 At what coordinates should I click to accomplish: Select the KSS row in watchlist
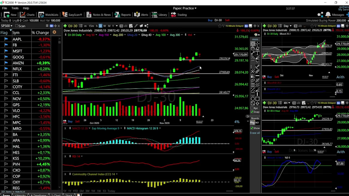[26, 158]
